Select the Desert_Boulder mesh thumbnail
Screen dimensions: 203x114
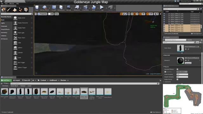click(4, 92)
